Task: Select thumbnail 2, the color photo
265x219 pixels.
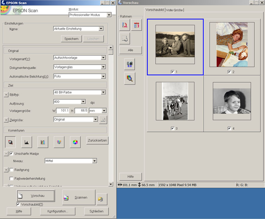Action: coord(232,45)
